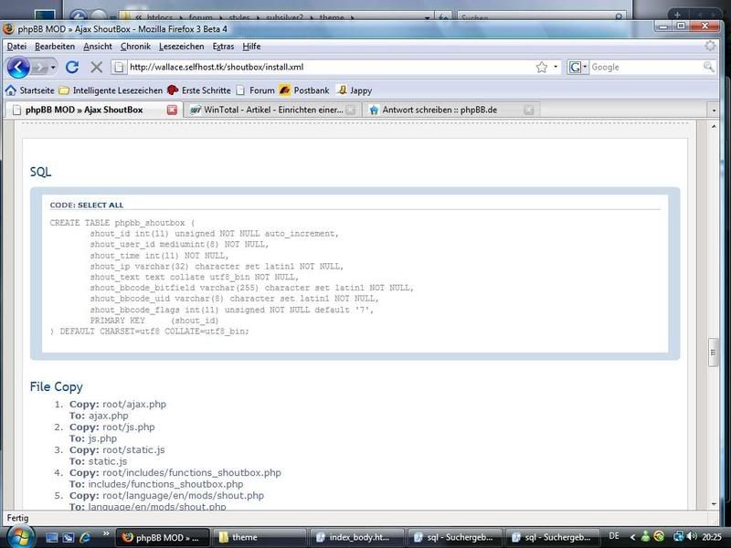Click the search magnifier icon
Screen dimensions: 731x548
[x=708, y=67]
